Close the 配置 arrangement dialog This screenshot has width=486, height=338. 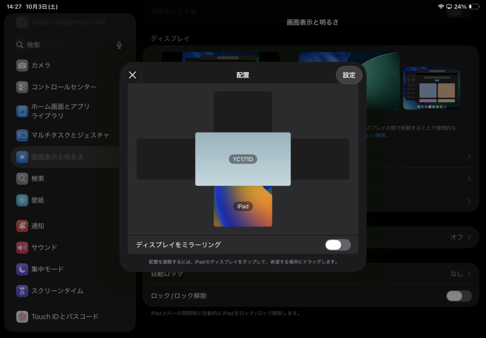[132, 75]
